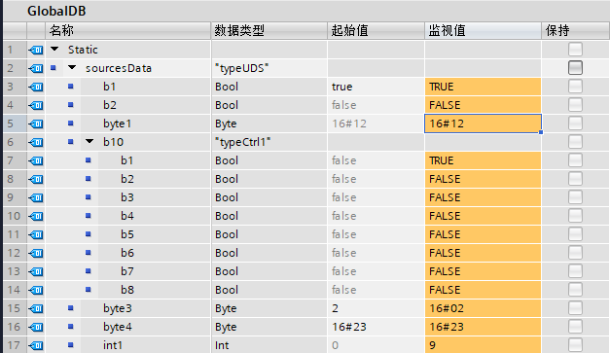The image size is (610, 353).
Task: Click the Byte data type of byte4
Action: pos(269,327)
